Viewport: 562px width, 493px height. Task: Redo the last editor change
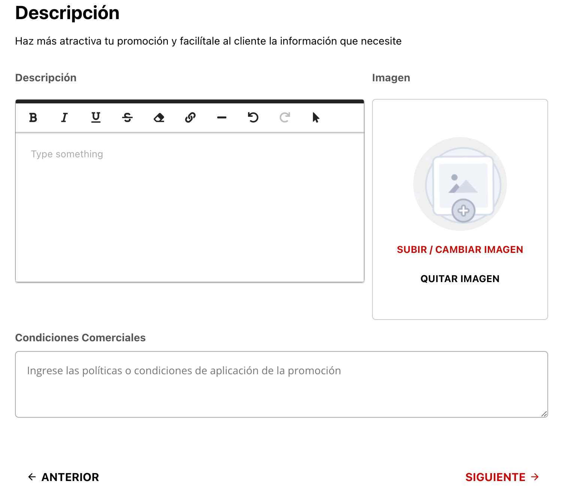coord(285,118)
